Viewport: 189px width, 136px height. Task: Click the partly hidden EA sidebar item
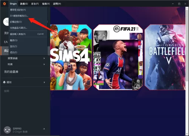click(x=6, y=42)
